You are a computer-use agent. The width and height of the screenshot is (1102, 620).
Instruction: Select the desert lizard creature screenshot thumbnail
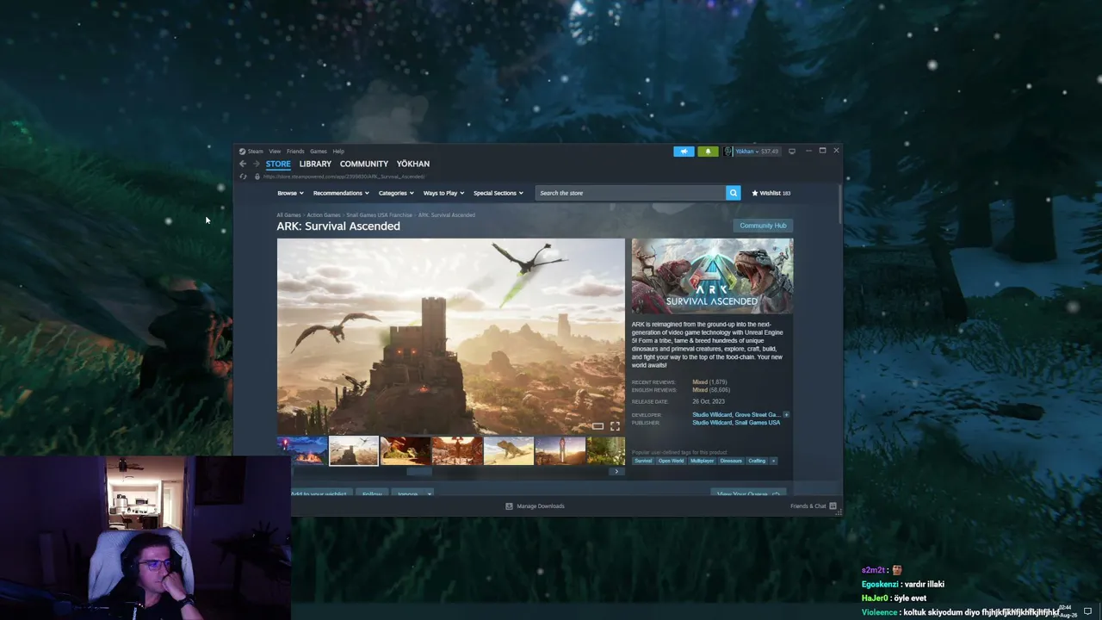(x=509, y=450)
